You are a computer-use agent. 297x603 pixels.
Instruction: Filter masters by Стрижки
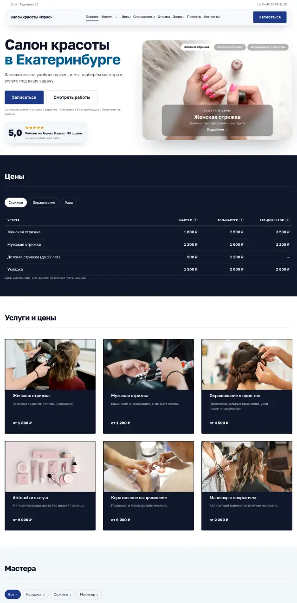[62, 594]
